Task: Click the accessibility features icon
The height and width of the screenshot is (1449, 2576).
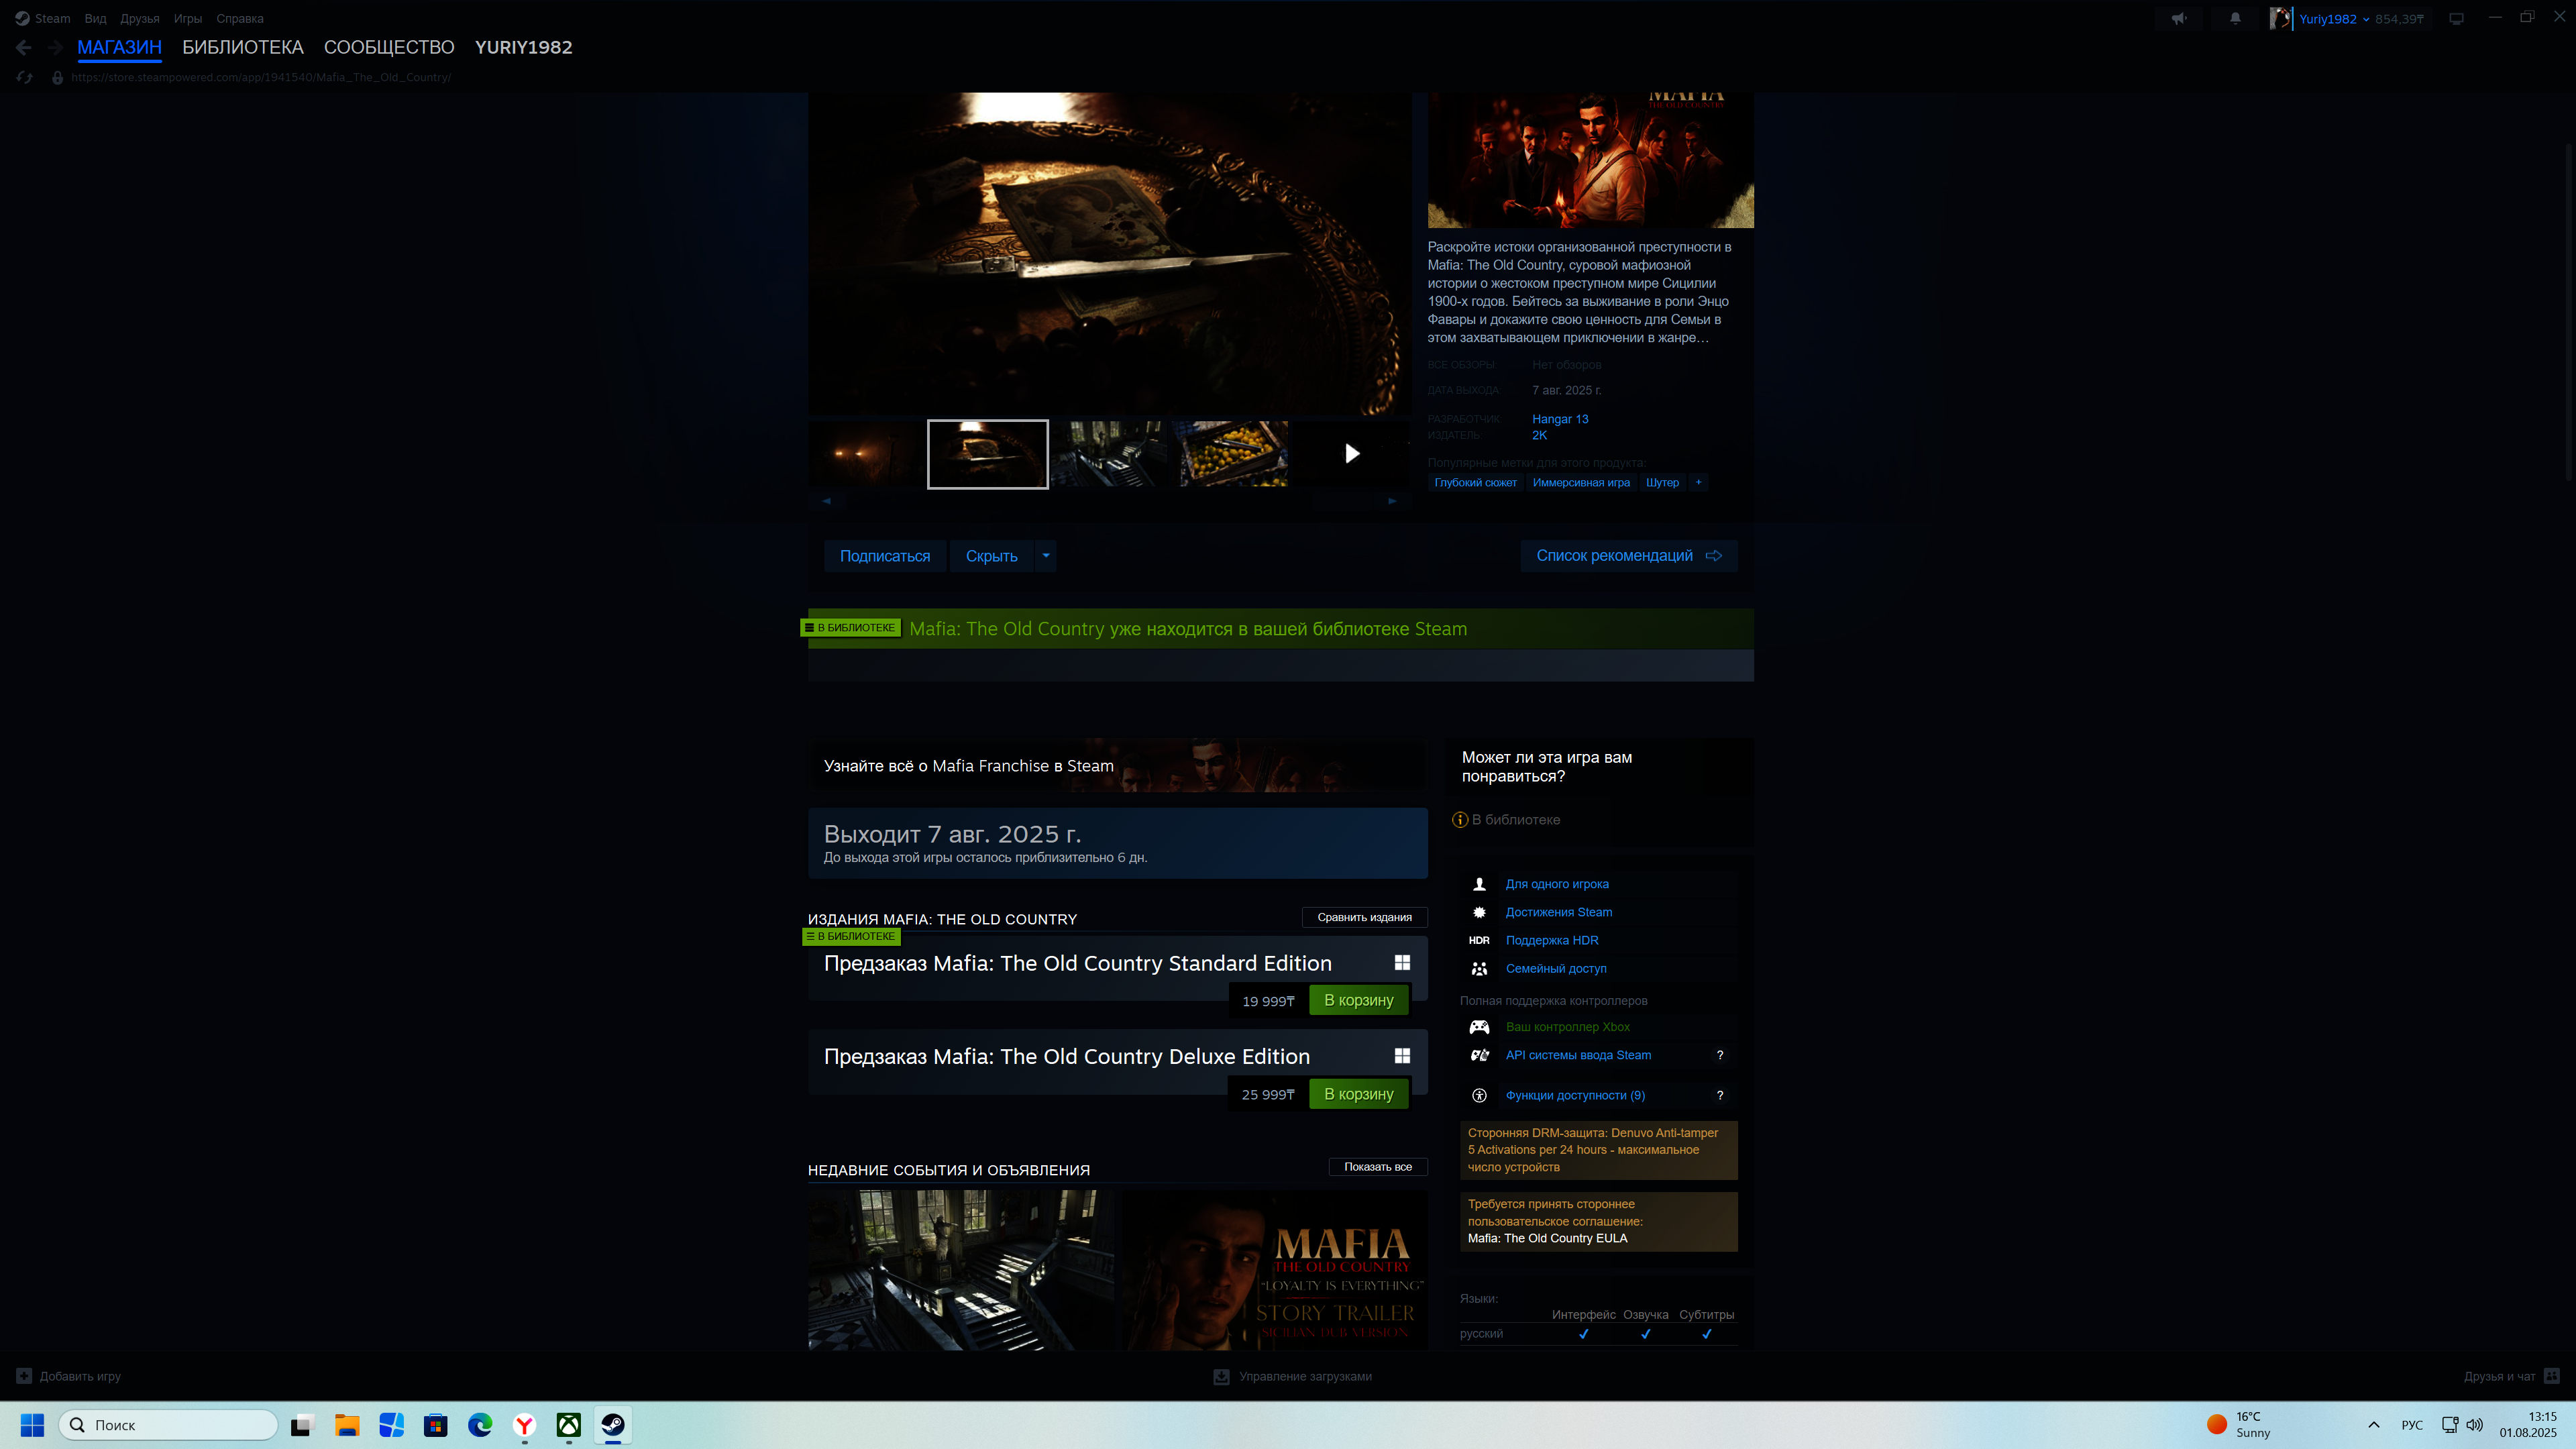Action: pyautogui.click(x=1479, y=1095)
